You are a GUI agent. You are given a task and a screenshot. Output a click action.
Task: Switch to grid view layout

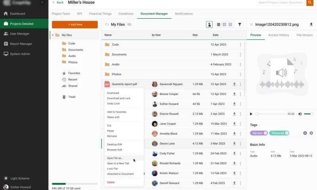tap(224, 25)
